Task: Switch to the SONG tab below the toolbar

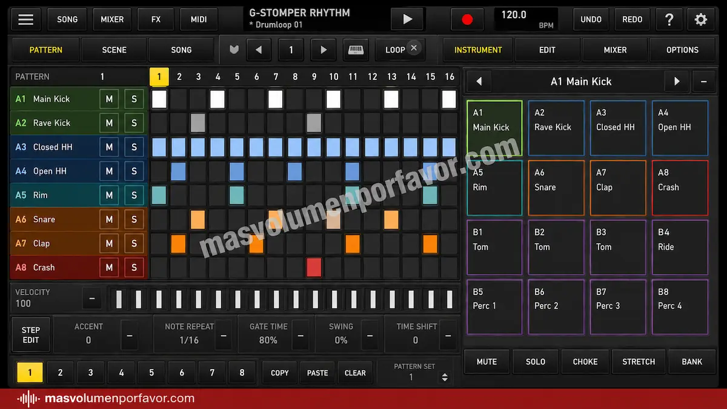Action: click(181, 50)
